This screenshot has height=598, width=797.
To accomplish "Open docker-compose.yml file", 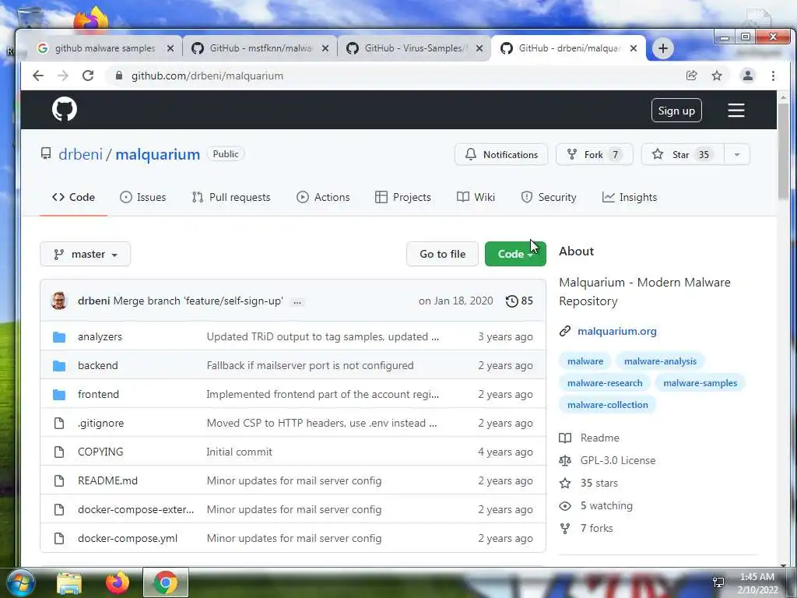I will pos(128,539).
